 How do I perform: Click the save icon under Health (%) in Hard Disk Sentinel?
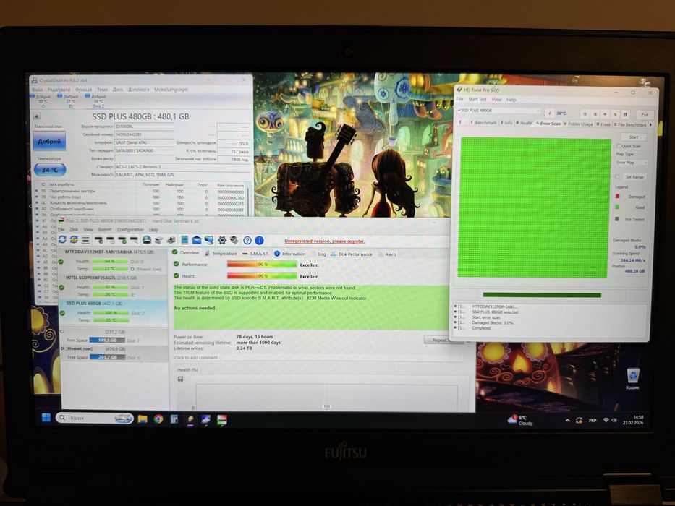pyautogui.click(x=180, y=379)
